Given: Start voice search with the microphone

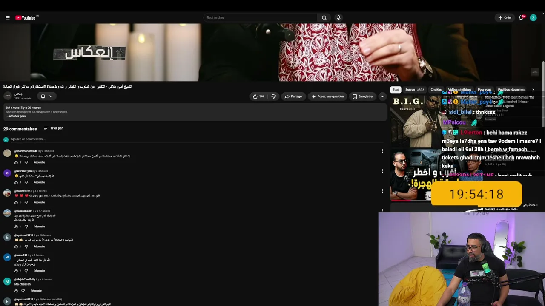Looking at the screenshot, I should (x=338, y=17).
